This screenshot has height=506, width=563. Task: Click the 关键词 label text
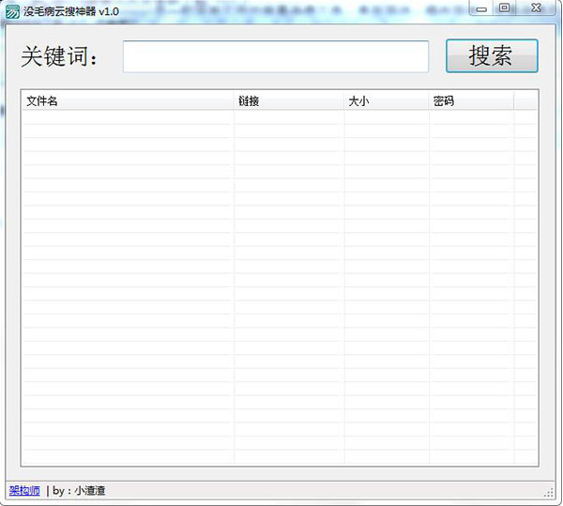click(60, 57)
